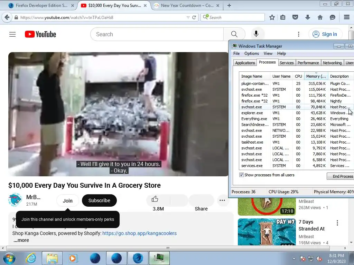Click the Pocket save icon
Viewport: 354px width, 265px height.
[295, 17]
